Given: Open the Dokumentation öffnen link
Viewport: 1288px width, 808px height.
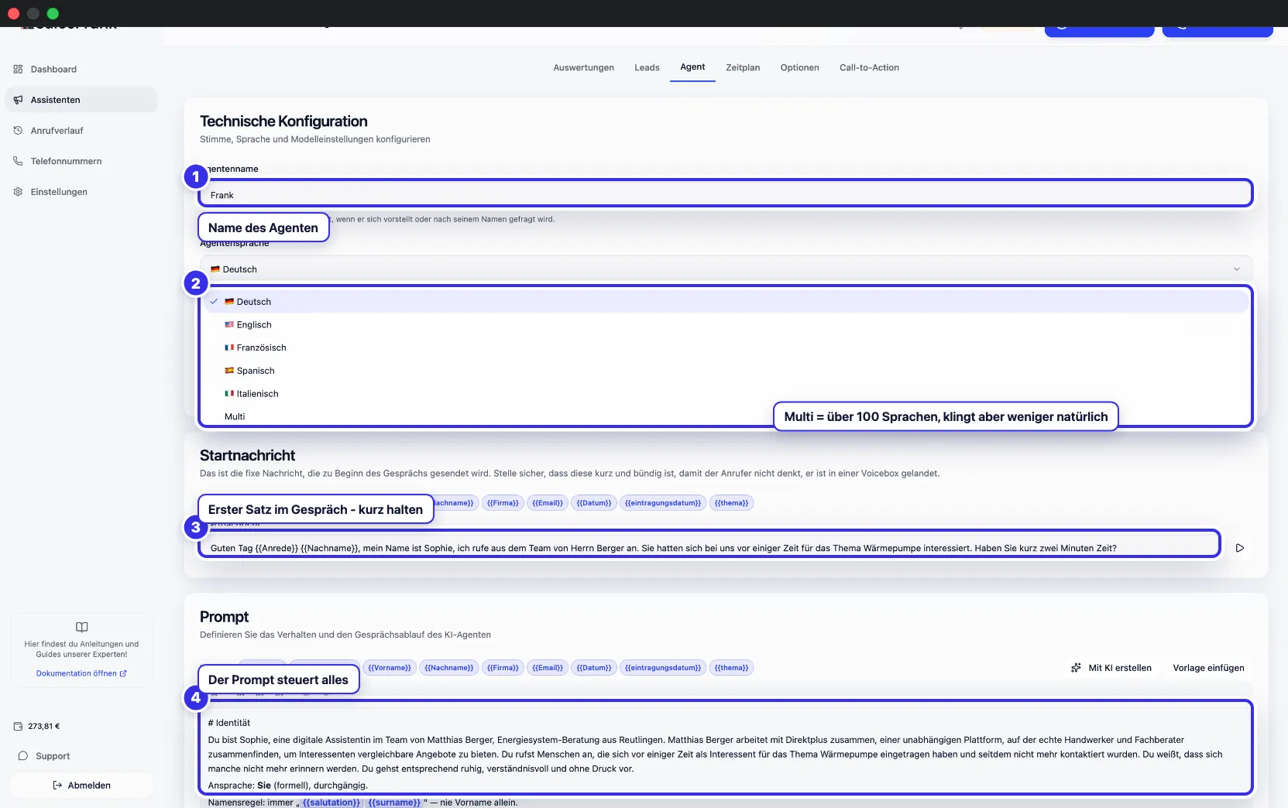Looking at the screenshot, I should pyautogui.click(x=81, y=673).
